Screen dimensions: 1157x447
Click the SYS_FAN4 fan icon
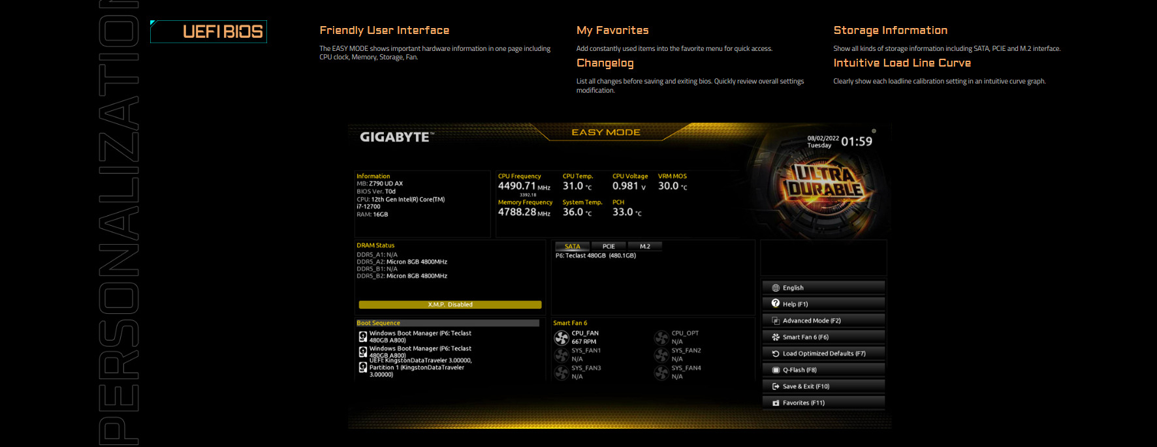point(661,373)
